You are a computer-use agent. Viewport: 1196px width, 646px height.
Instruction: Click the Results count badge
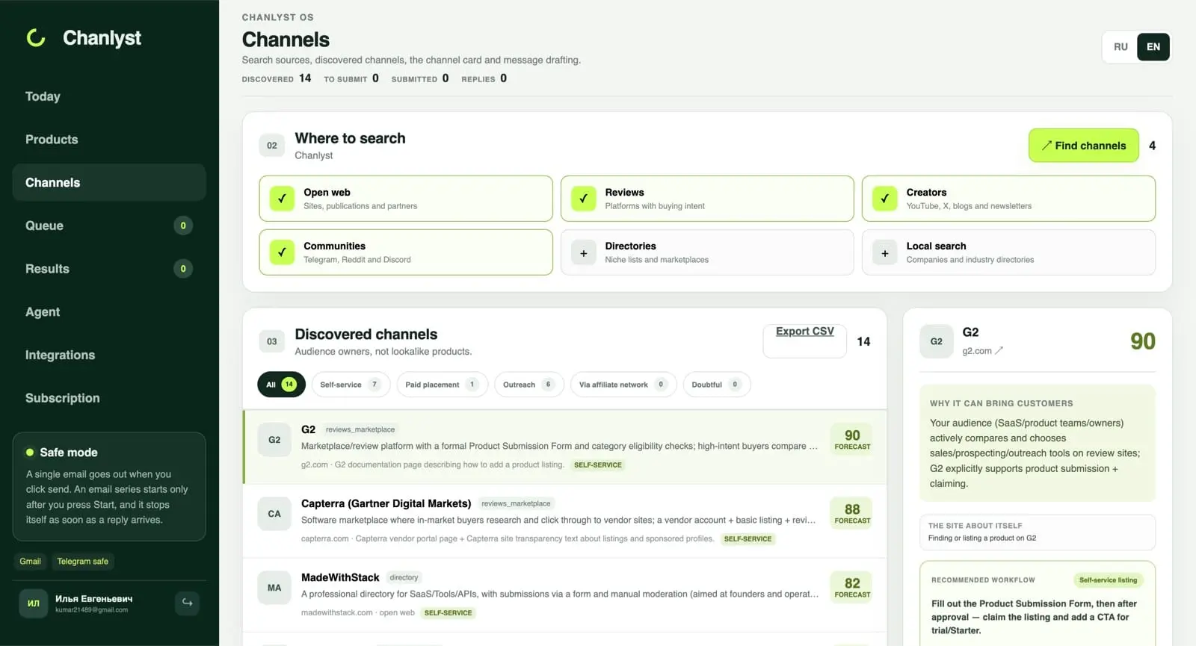click(183, 269)
